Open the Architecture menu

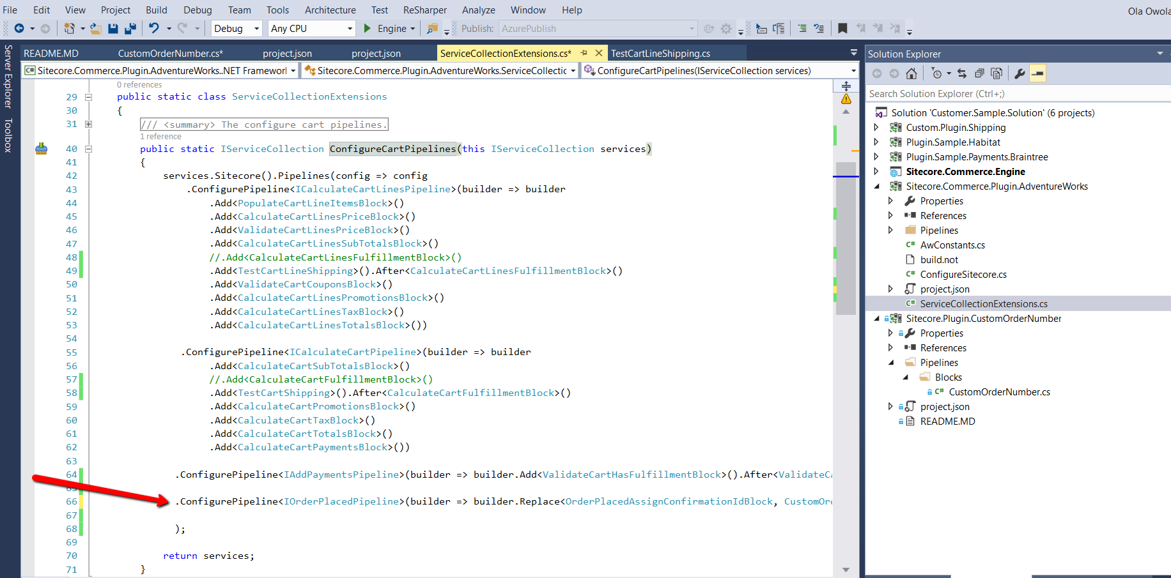tap(330, 10)
